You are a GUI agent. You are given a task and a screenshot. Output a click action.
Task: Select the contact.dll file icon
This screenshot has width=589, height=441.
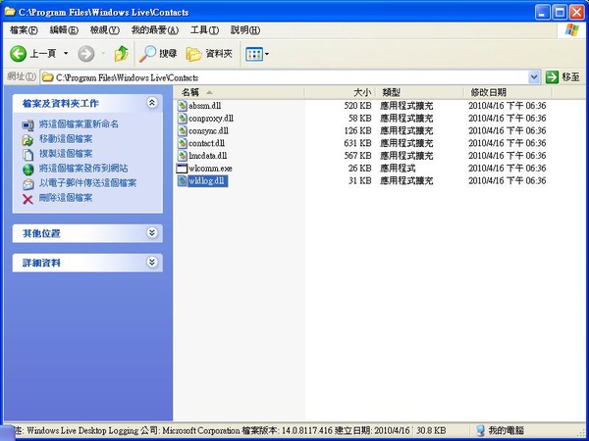(183, 143)
